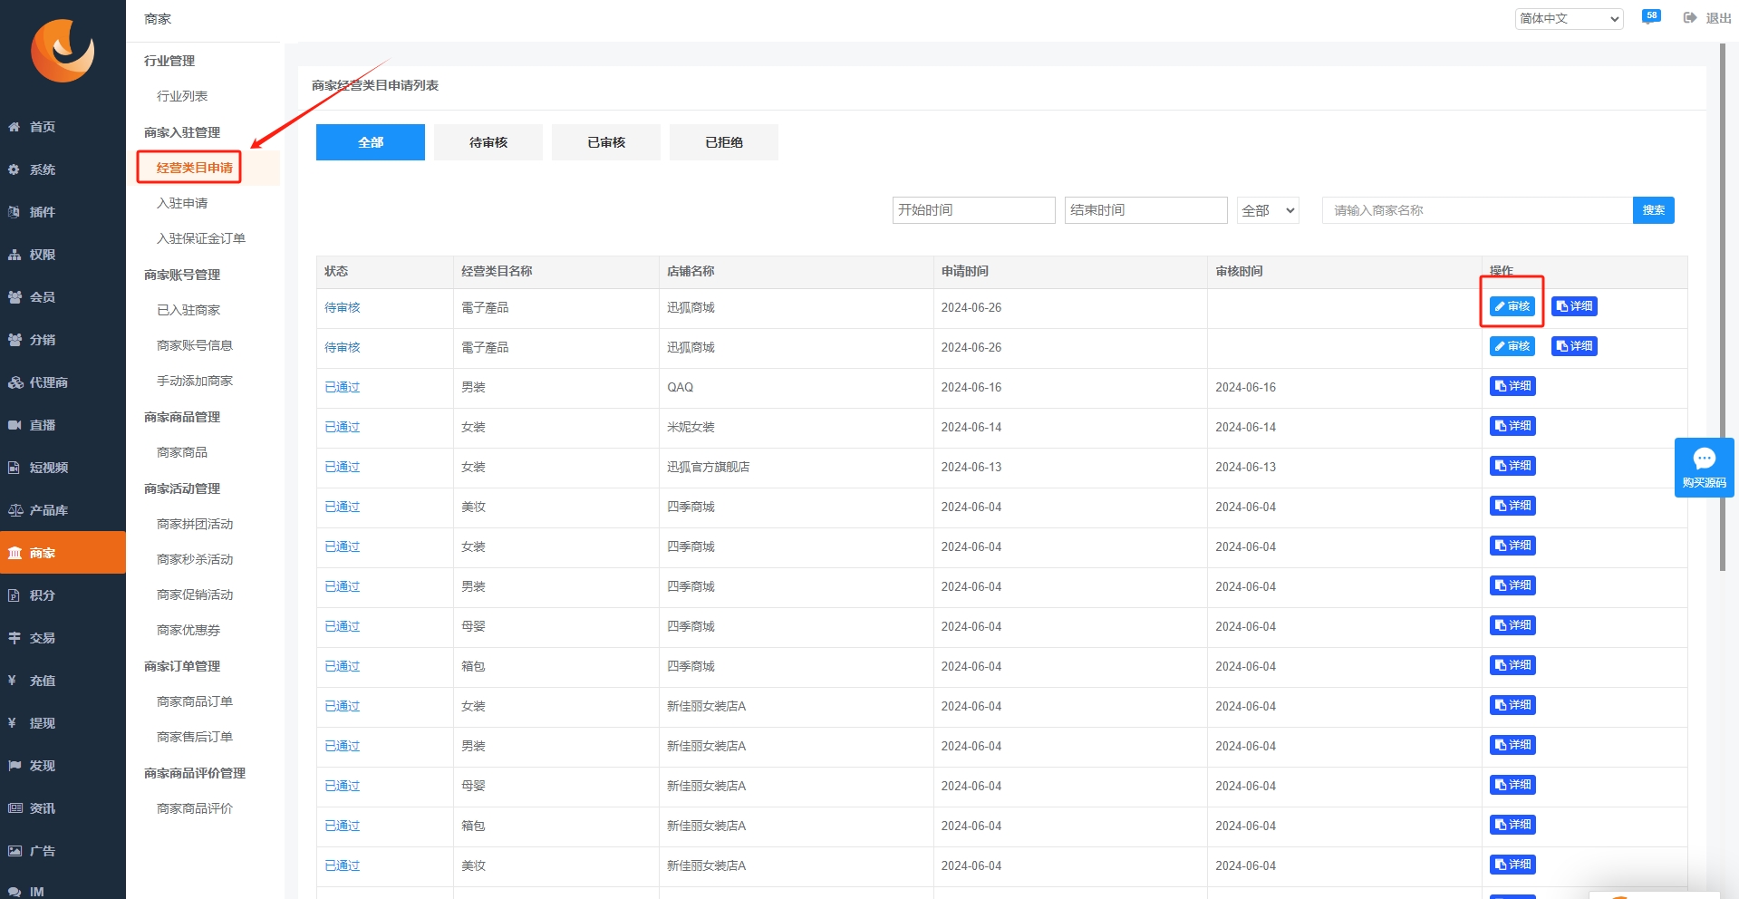Click the 结束时间 end date field
This screenshot has width=1739, height=899.
(1145, 210)
